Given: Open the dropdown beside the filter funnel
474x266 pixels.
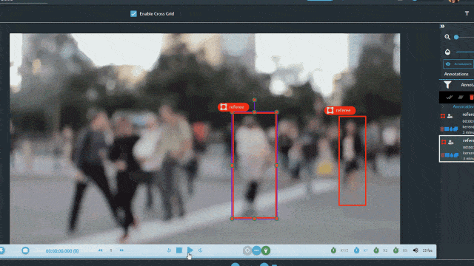Looking at the screenshot, I should click(467, 85).
